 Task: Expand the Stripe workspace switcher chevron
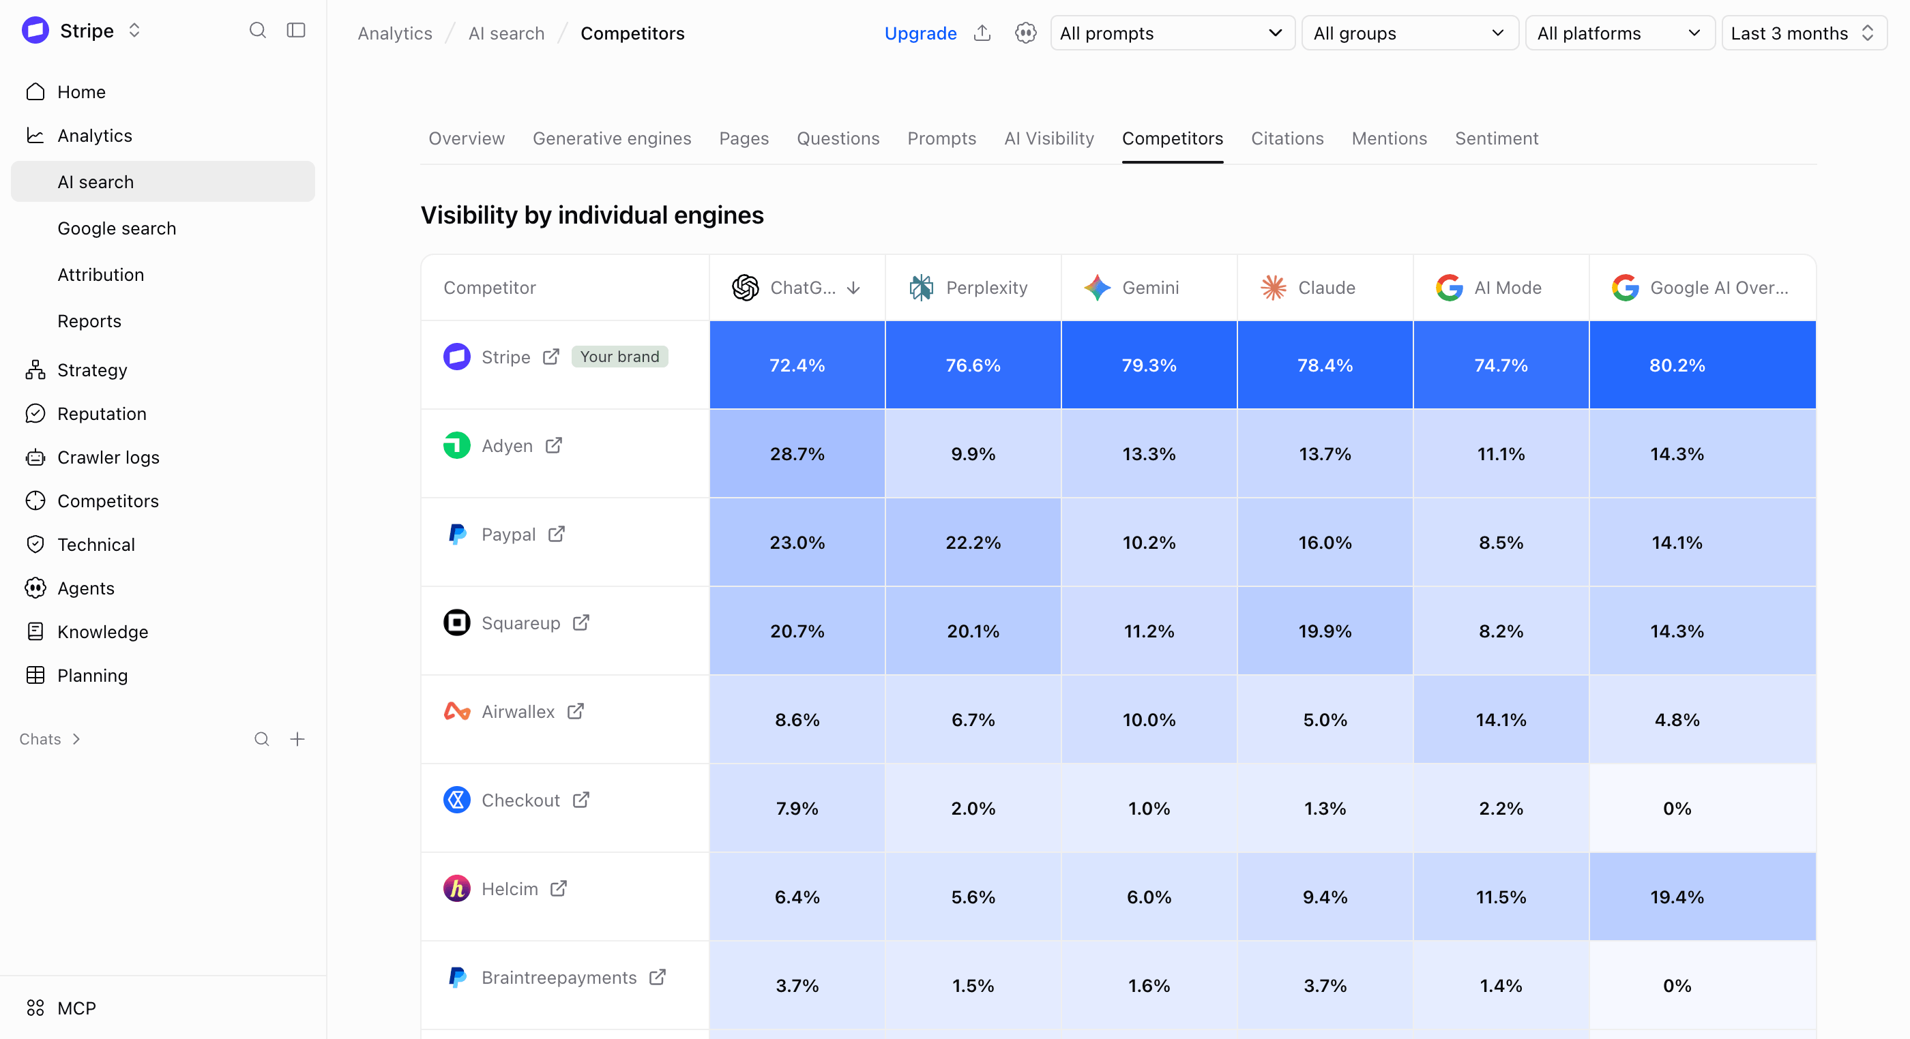[134, 31]
